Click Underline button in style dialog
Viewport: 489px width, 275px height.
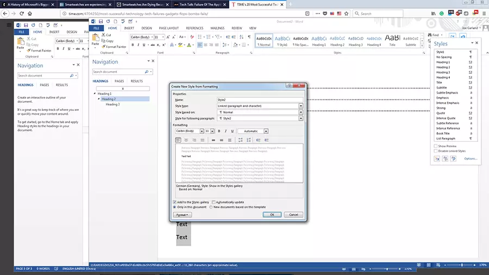pos(233,131)
